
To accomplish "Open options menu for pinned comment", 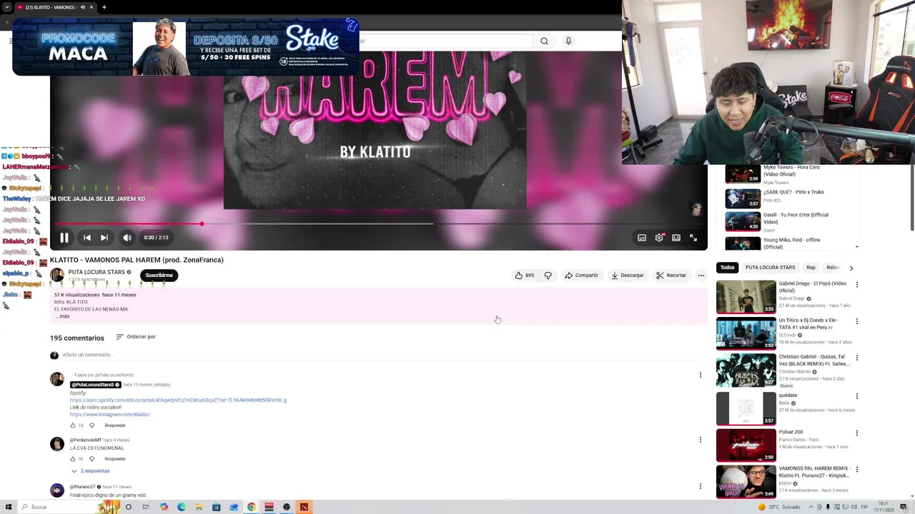I will pyautogui.click(x=701, y=375).
